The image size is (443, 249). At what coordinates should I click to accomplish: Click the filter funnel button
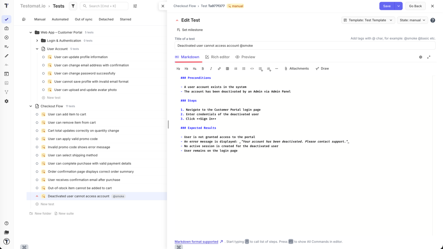pyautogui.click(x=73, y=6)
